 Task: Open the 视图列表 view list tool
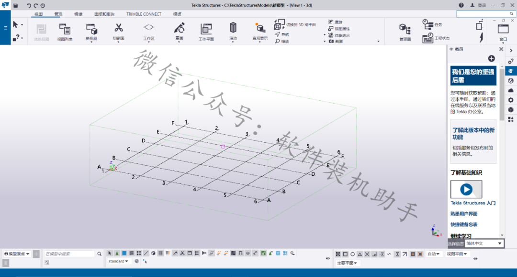[65, 32]
